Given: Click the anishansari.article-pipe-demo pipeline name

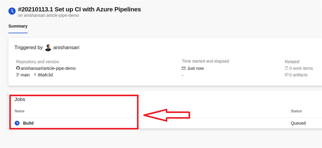Looking at the screenshot, I should point(51,16).
